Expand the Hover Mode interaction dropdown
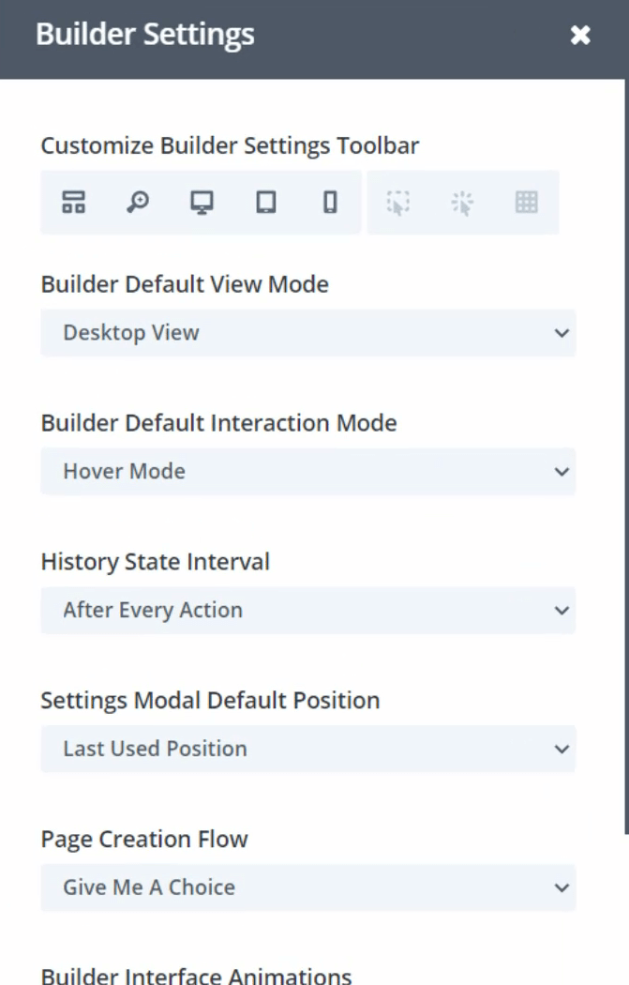The height and width of the screenshot is (985, 629). click(307, 472)
